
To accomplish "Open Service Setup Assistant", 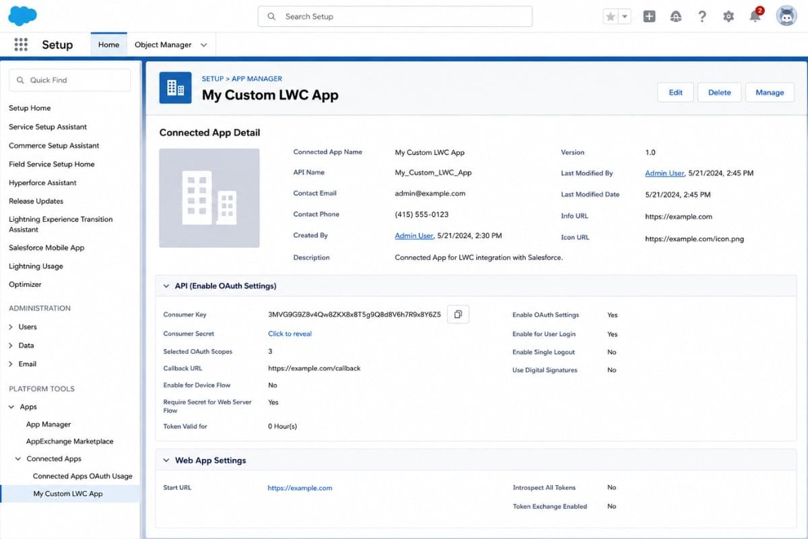I will (48, 127).
